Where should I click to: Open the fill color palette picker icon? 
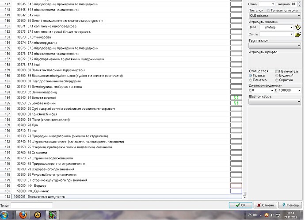297,27
